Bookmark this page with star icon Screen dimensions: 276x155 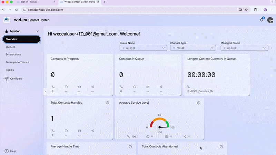(x=246, y=10)
